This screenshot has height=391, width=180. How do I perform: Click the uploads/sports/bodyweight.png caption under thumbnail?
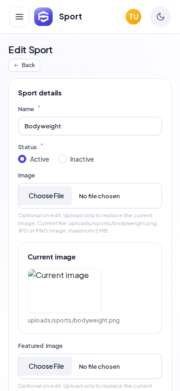(73, 321)
